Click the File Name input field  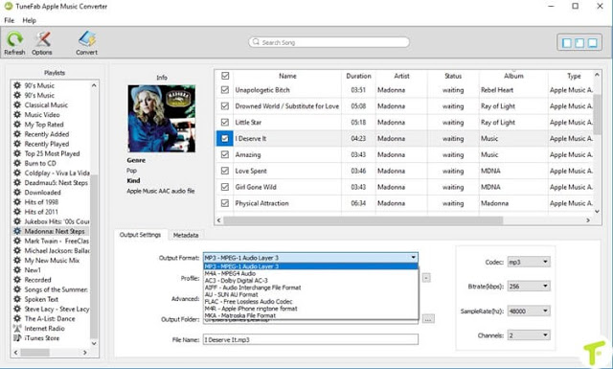tap(310, 339)
